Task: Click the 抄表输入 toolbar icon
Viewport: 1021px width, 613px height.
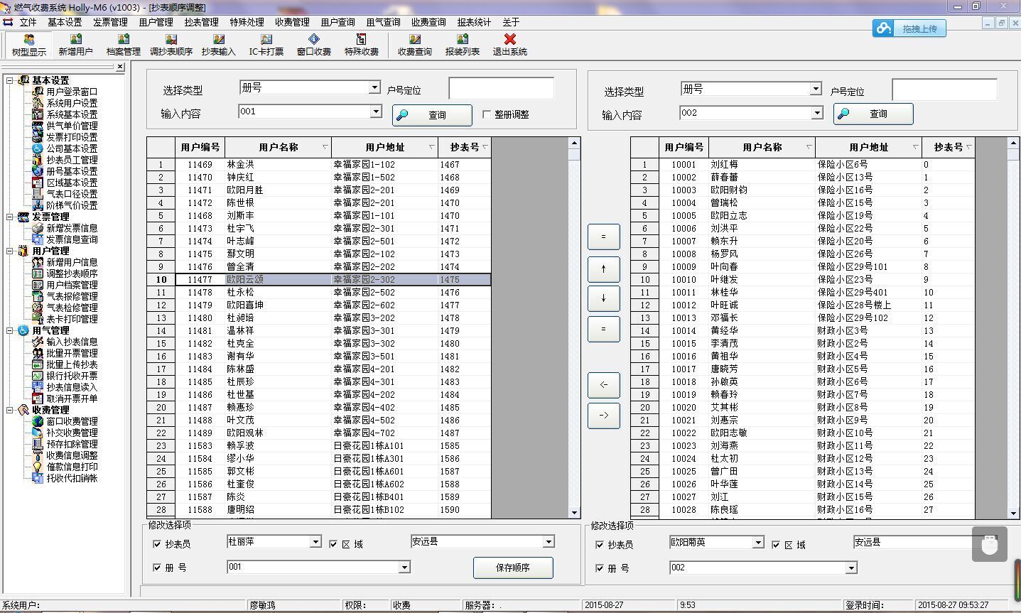Action: point(218,44)
